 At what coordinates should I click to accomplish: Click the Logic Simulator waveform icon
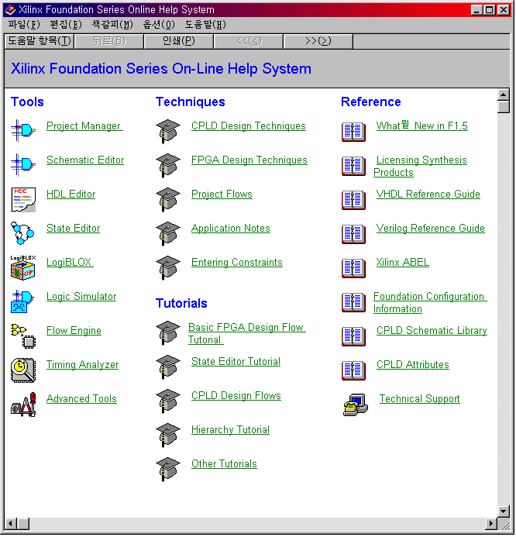pyautogui.click(x=22, y=301)
